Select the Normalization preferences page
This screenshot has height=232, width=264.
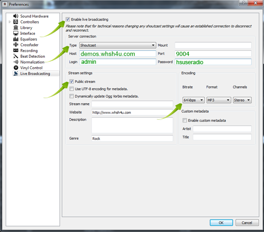tap(32, 62)
